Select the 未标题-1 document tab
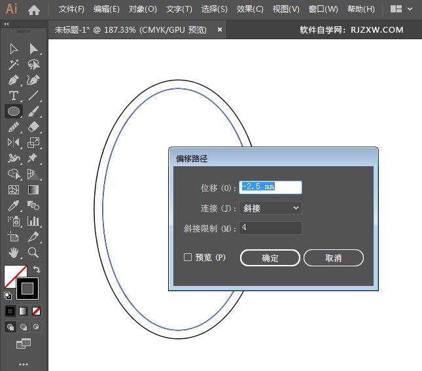 point(131,29)
